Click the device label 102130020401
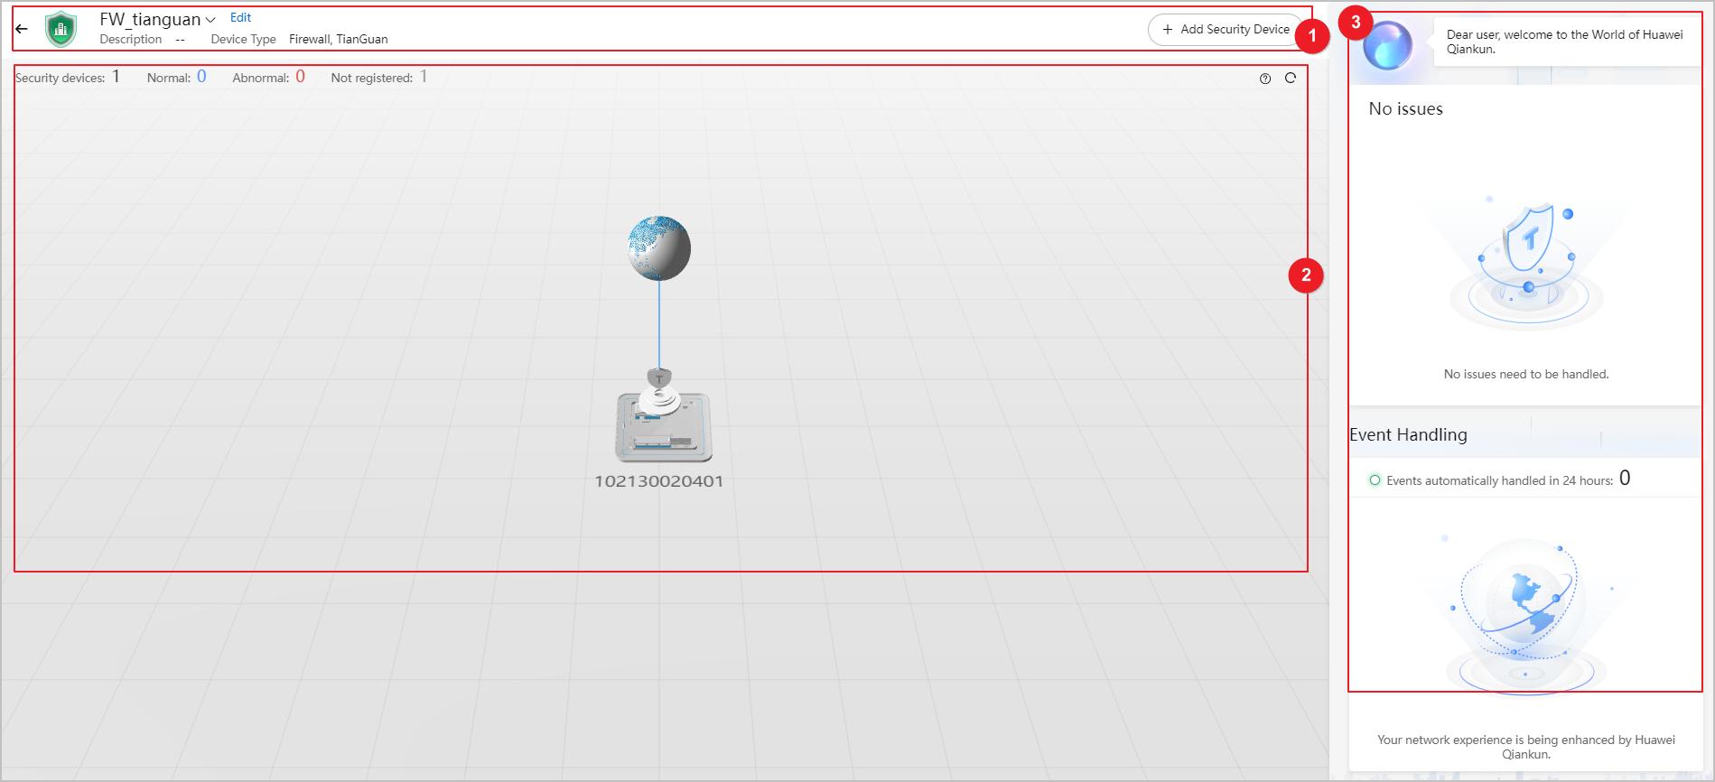The image size is (1715, 782). [x=658, y=481]
